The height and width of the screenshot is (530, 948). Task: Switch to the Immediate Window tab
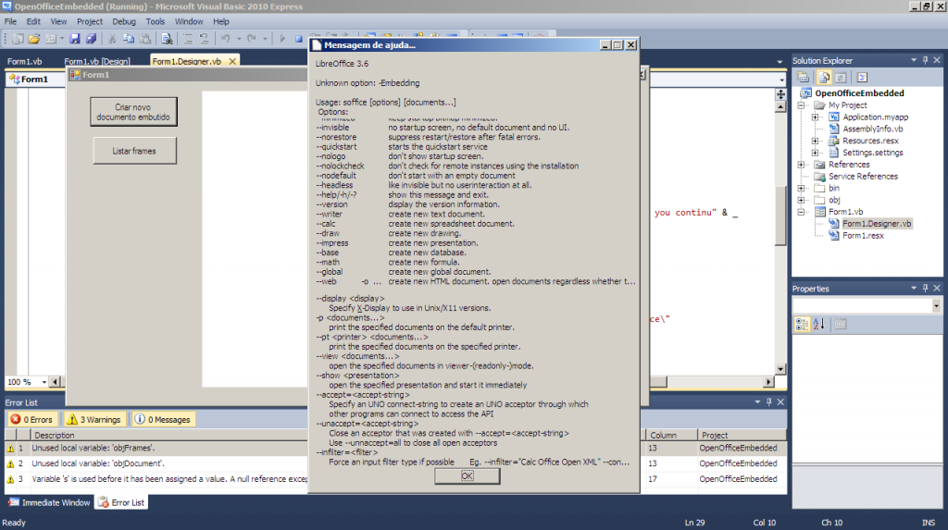pyautogui.click(x=50, y=502)
